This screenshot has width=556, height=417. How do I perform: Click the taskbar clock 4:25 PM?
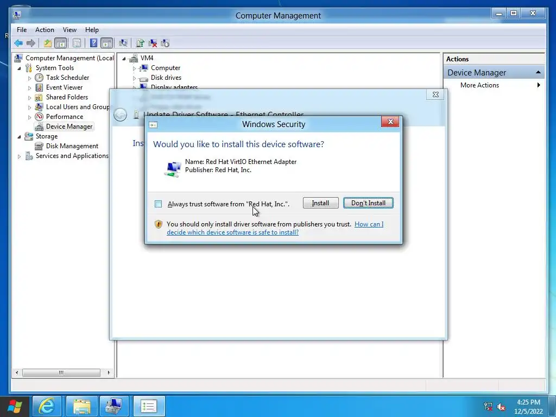point(528,402)
